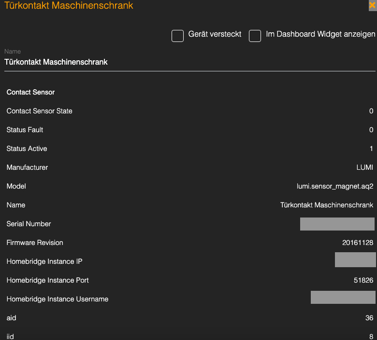Click the Model row label
Viewport: 377px width, 340px height.
point(16,186)
